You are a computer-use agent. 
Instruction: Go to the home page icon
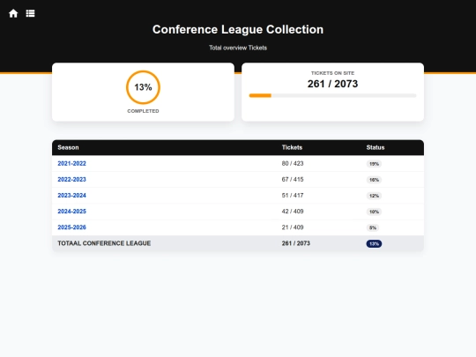point(13,13)
